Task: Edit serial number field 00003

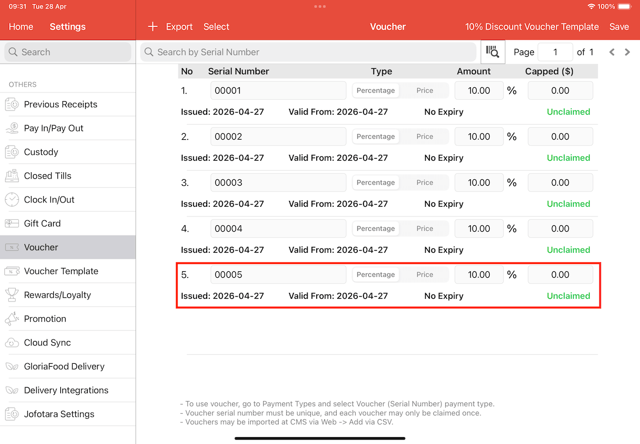Action: pyautogui.click(x=278, y=182)
